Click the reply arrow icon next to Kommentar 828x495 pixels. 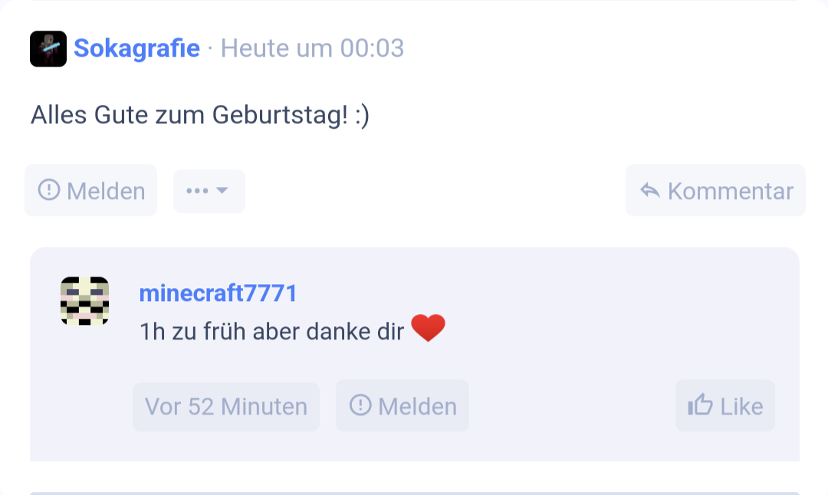pos(651,191)
